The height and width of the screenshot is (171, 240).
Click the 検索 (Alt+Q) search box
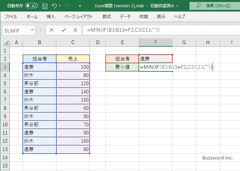(215, 6)
